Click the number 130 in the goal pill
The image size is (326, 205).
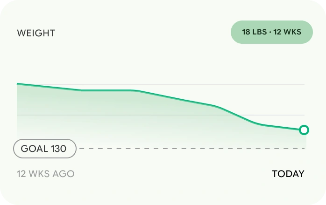(x=59, y=149)
